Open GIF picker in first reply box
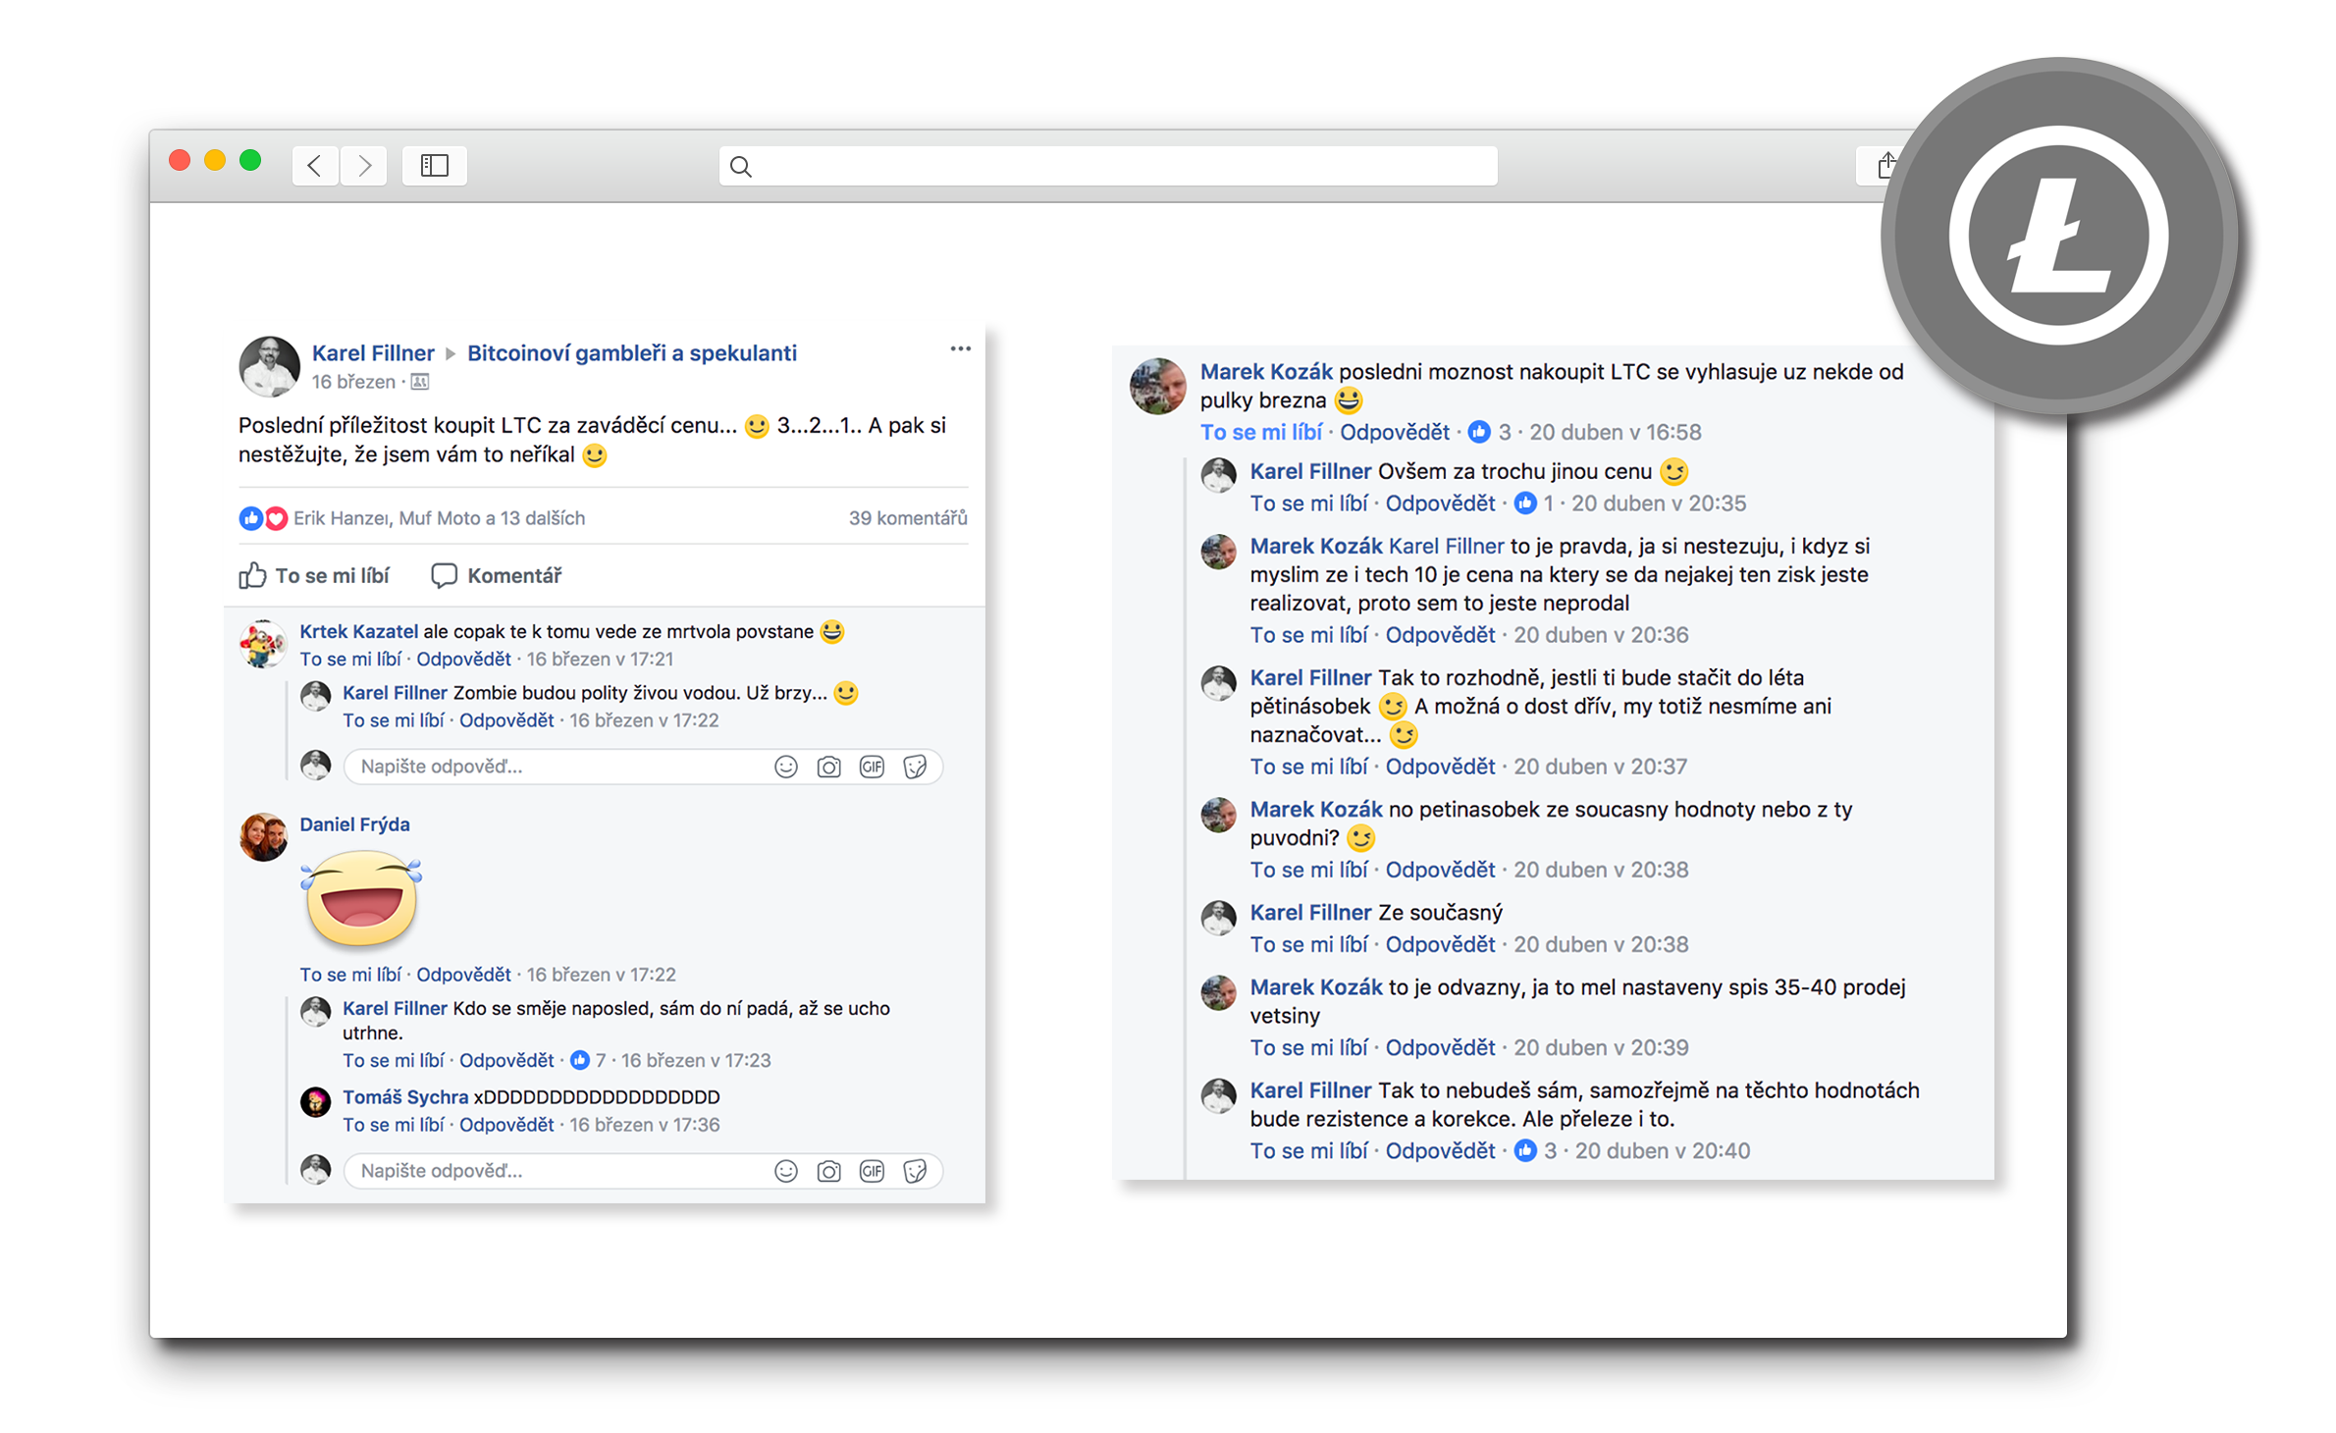 pos(872,767)
